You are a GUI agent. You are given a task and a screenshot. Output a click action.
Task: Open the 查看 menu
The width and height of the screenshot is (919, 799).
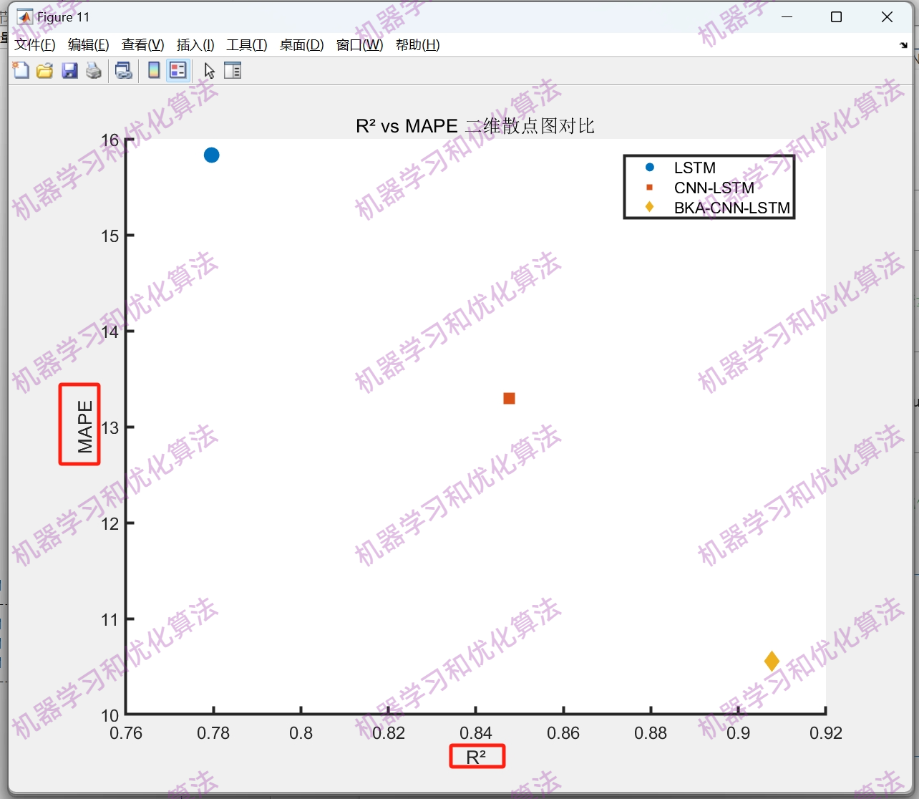click(x=142, y=44)
